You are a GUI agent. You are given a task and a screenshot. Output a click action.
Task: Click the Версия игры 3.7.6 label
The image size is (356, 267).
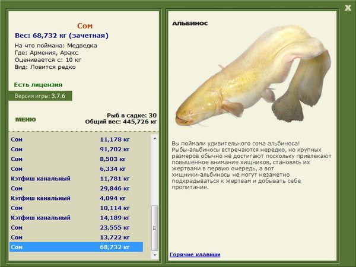pos(40,96)
